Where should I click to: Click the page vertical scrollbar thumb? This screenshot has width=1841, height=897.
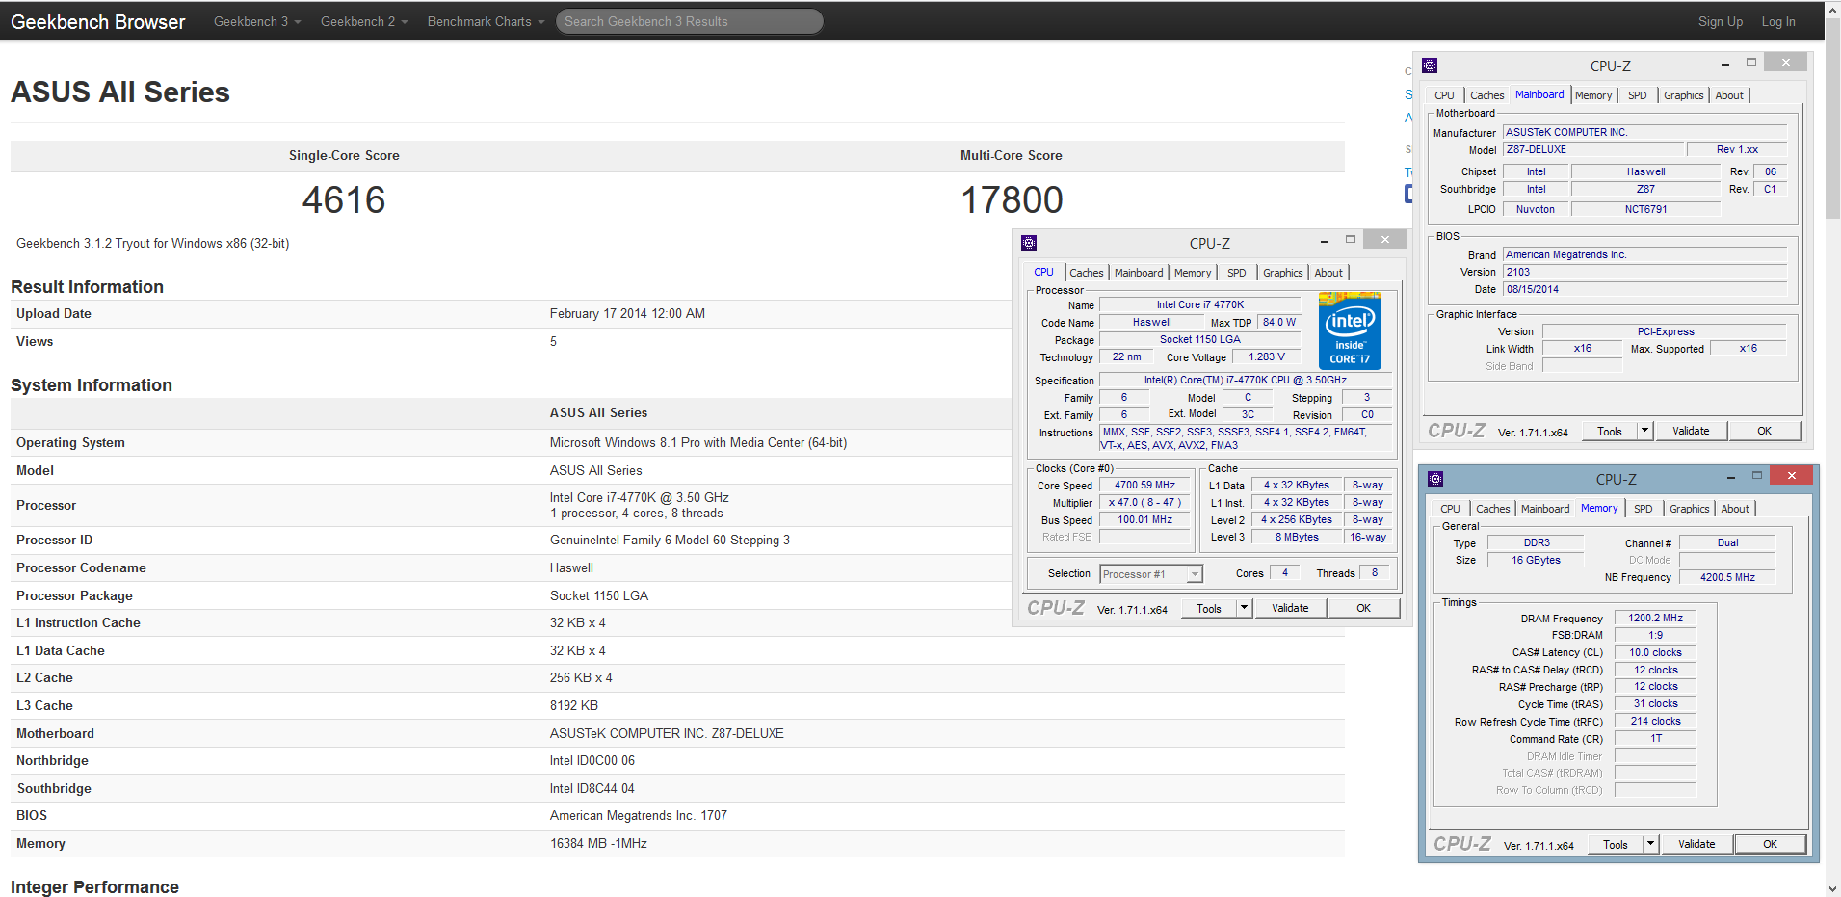[1832, 120]
